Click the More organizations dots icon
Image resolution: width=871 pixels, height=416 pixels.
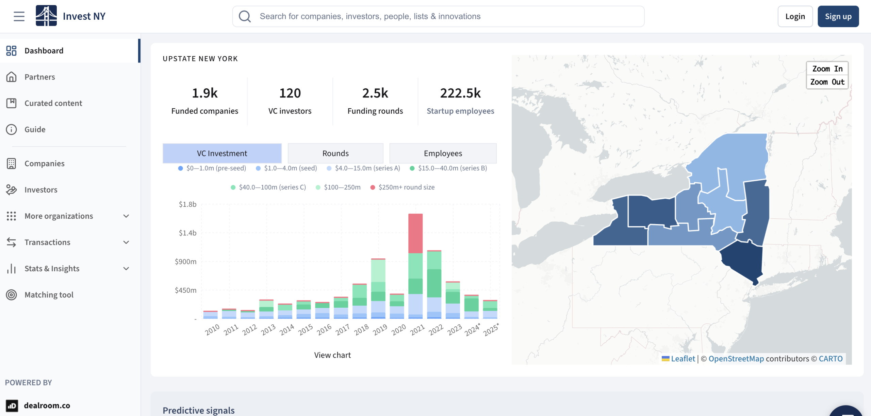click(x=11, y=216)
